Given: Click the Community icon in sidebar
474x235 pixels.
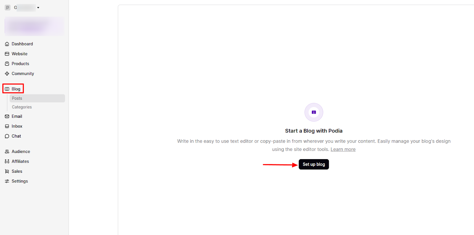Looking at the screenshot, I should coord(7,74).
